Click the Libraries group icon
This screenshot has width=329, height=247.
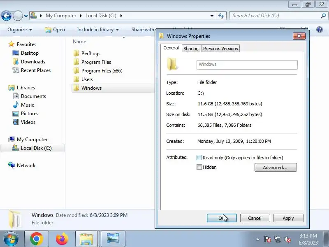point(12,88)
